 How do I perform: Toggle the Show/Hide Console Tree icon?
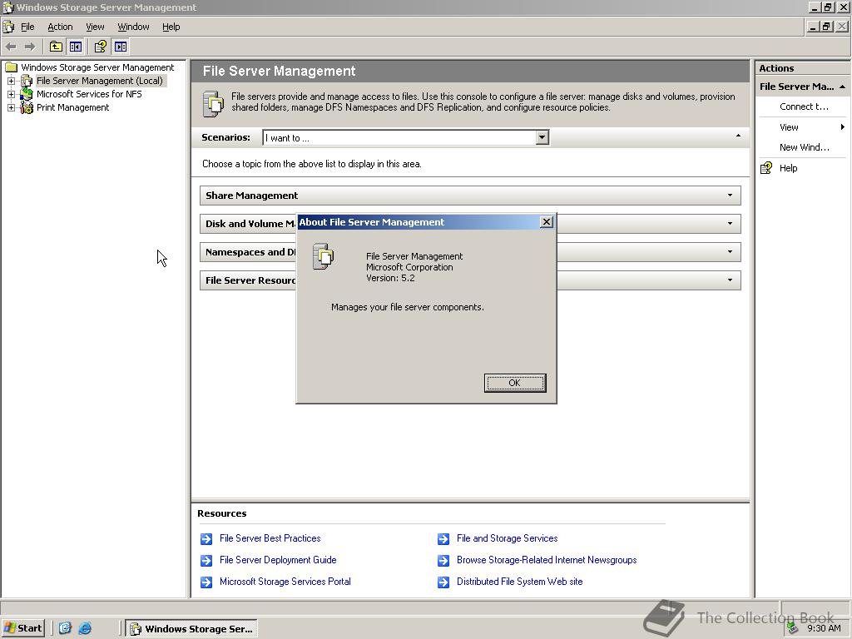[76, 47]
